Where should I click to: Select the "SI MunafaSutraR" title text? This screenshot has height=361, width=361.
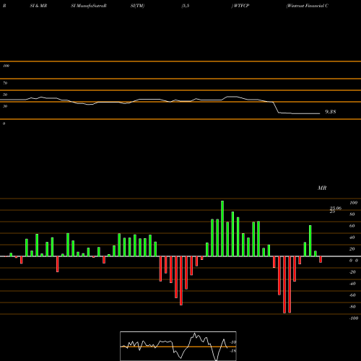click(x=89, y=6)
